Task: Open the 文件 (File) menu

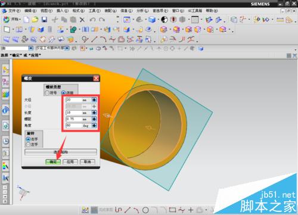Action: 14,11
